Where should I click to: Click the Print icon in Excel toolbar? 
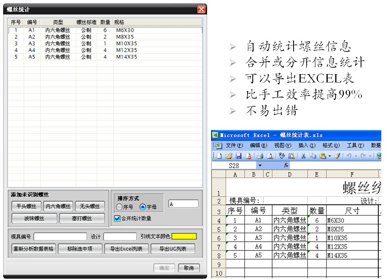coord(260,156)
